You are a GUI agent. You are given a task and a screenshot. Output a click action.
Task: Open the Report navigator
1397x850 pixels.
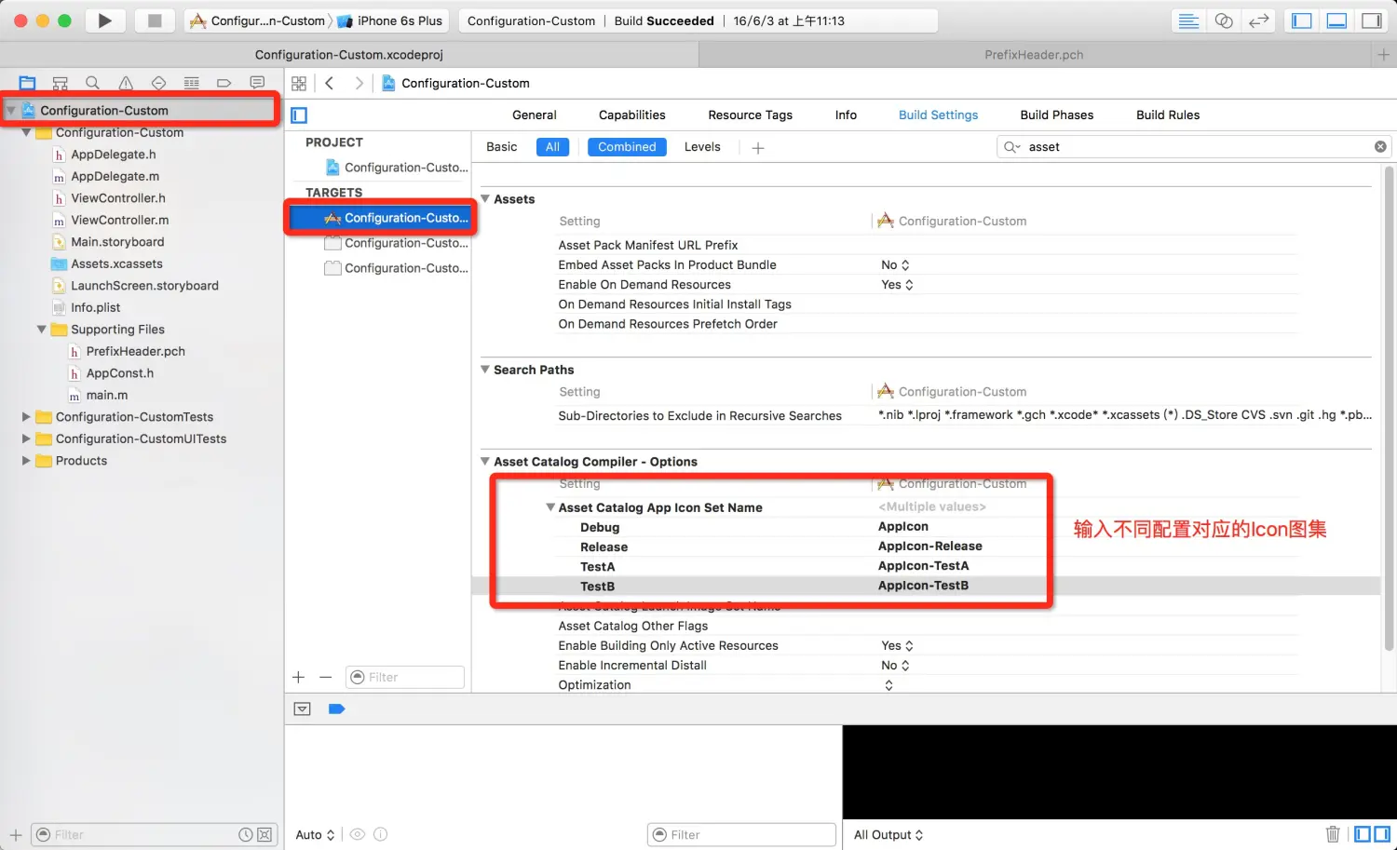[257, 83]
